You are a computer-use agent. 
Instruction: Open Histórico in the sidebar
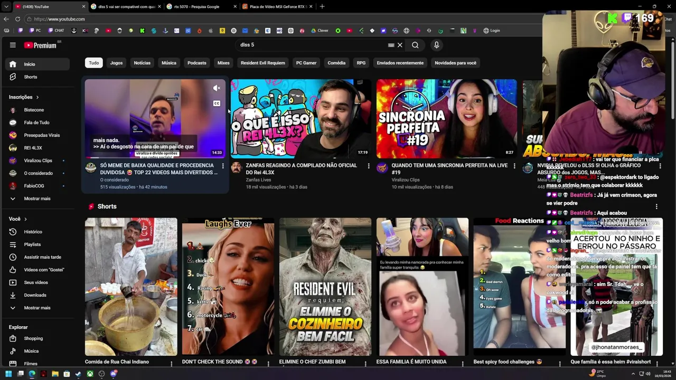(x=37, y=232)
